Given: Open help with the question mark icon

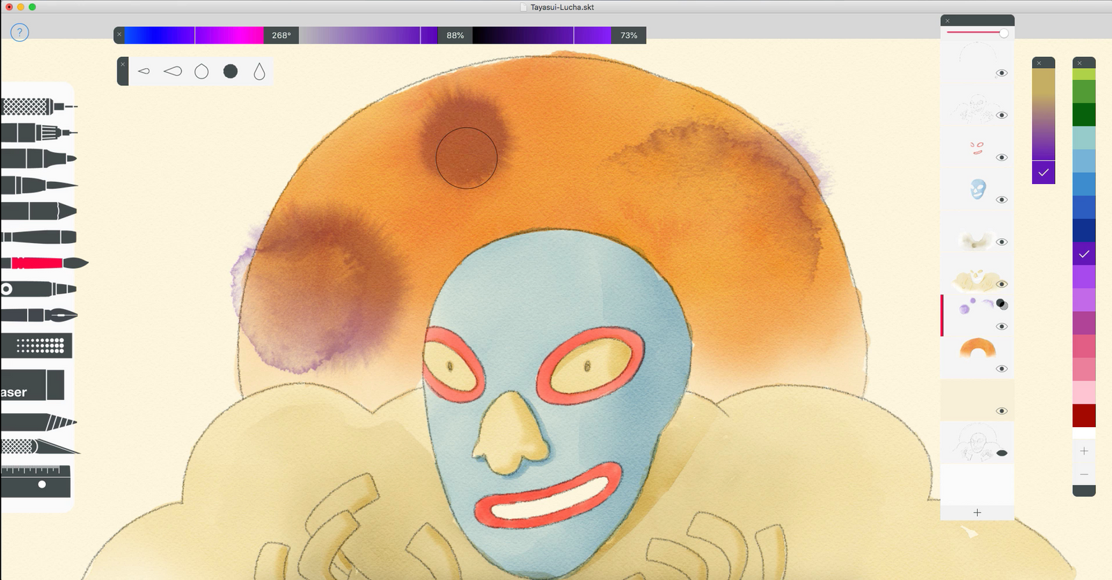Looking at the screenshot, I should [19, 32].
